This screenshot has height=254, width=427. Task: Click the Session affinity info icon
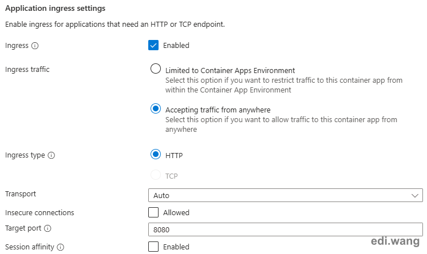click(x=61, y=247)
